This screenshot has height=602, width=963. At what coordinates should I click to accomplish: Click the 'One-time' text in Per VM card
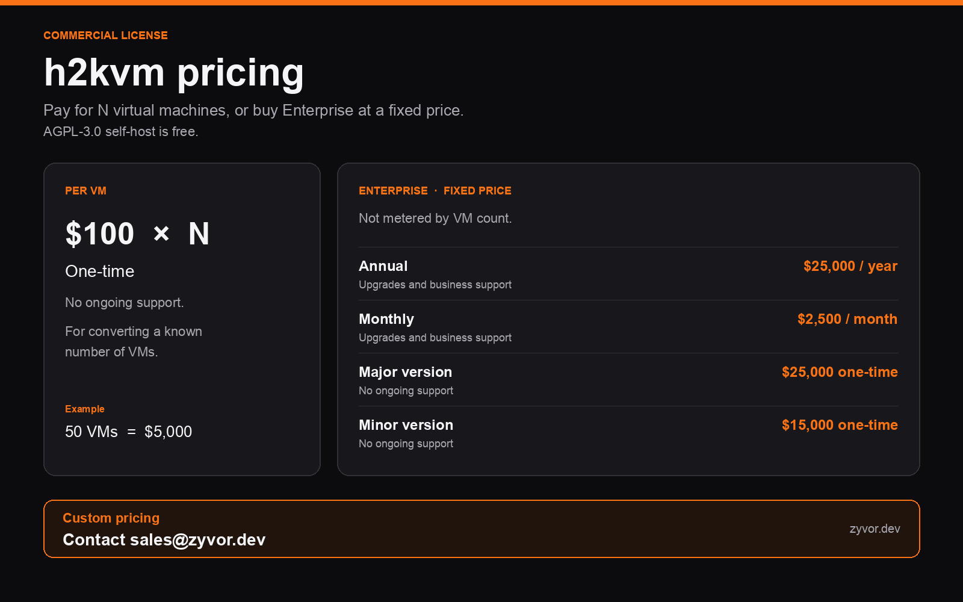pos(99,272)
